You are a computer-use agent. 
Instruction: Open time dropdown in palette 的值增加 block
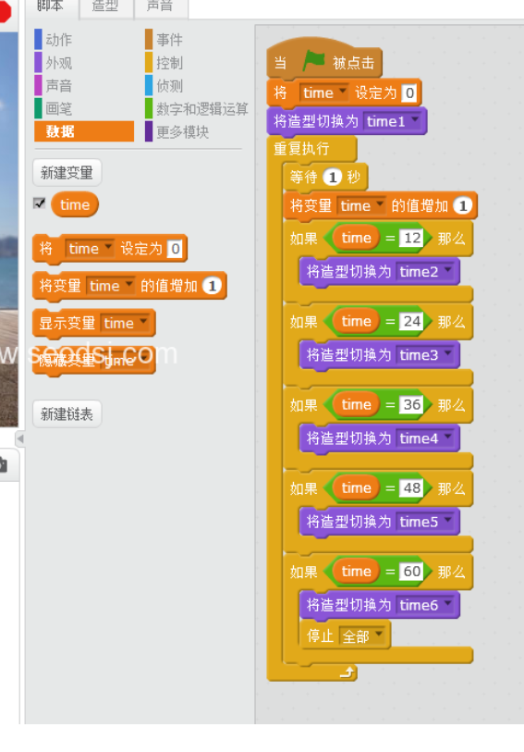pos(110,286)
